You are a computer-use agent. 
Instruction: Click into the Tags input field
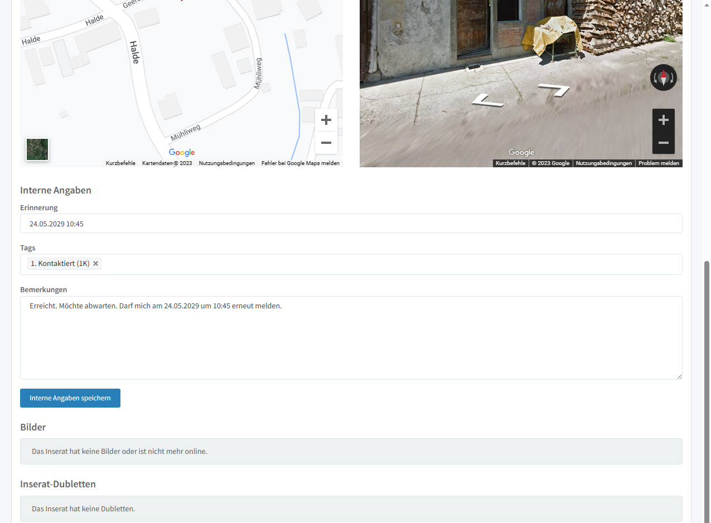click(x=390, y=264)
